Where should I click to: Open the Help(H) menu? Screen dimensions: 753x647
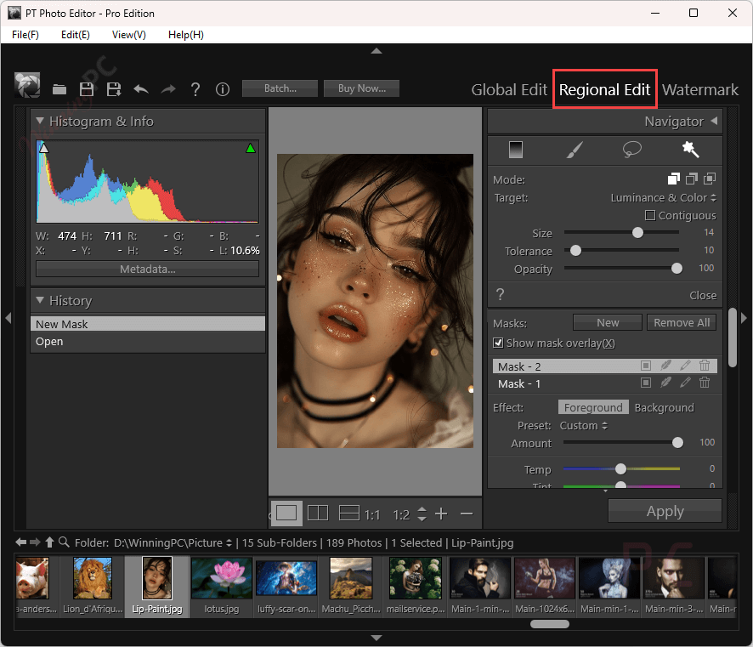coord(186,35)
